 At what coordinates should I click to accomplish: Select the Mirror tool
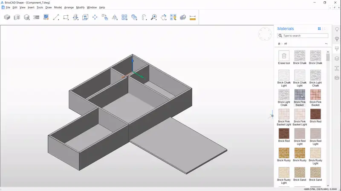pyautogui.click(x=115, y=17)
